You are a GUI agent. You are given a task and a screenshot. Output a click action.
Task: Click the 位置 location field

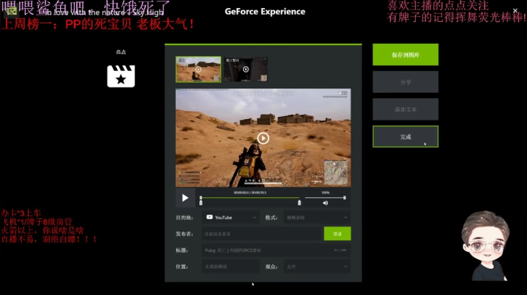pyautogui.click(x=231, y=267)
